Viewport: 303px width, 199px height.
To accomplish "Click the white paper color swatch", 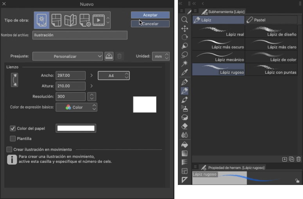I will click(76, 128).
